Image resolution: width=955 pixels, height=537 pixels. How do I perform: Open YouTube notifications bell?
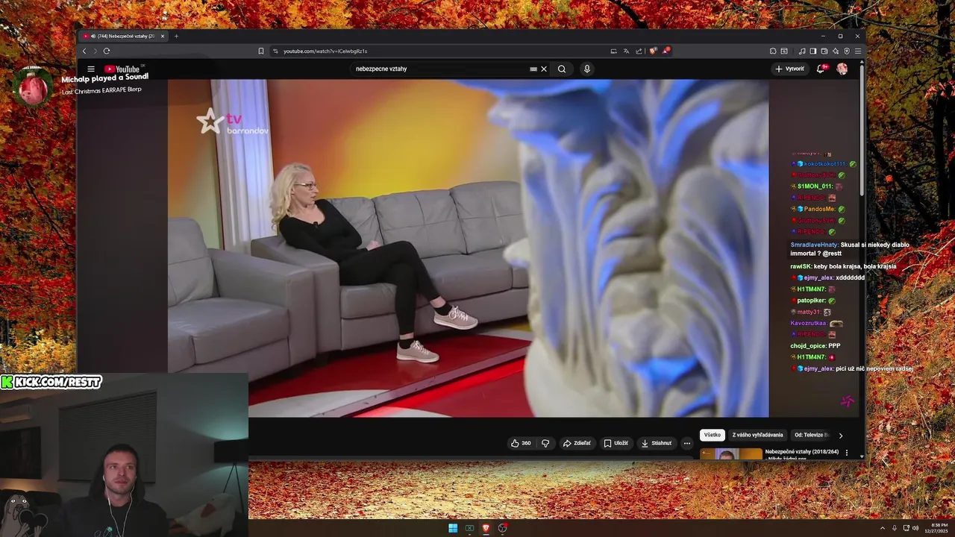click(x=821, y=69)
